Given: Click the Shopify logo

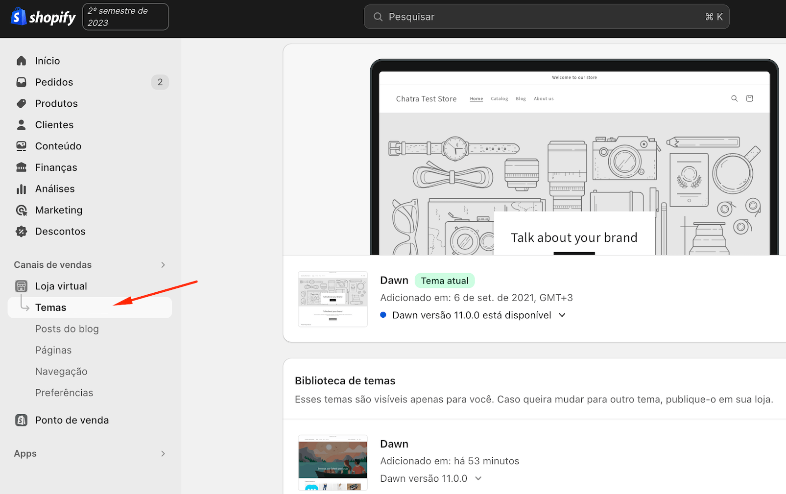Looking at the screenshot, I should coord(43,17).
